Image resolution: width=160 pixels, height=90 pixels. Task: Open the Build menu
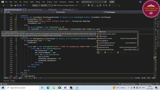pos(32,2)
